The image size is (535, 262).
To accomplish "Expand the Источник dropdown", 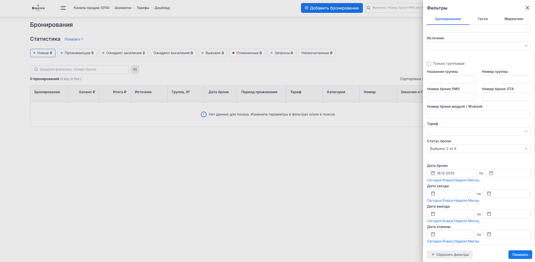I will click(x=479, y=46).
